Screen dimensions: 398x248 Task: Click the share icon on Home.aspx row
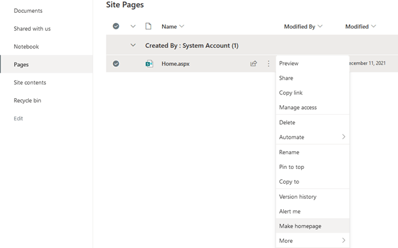pos(253,64)
